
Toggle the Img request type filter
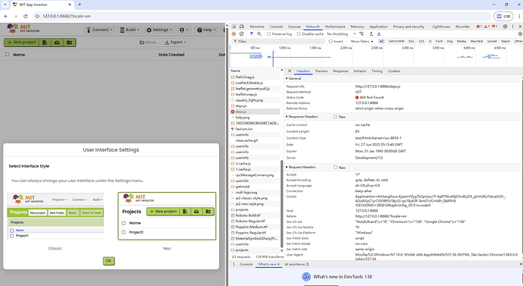tap(449, 42)
